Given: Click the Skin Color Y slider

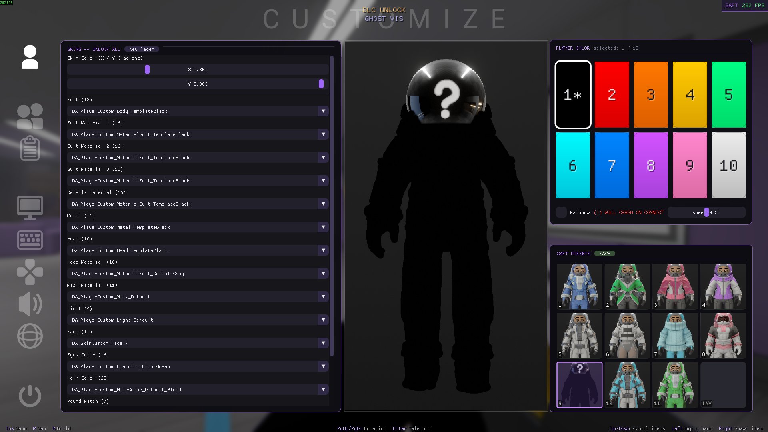Looking at the screenshot, I should pyautogui.click(x=198, y=84).
